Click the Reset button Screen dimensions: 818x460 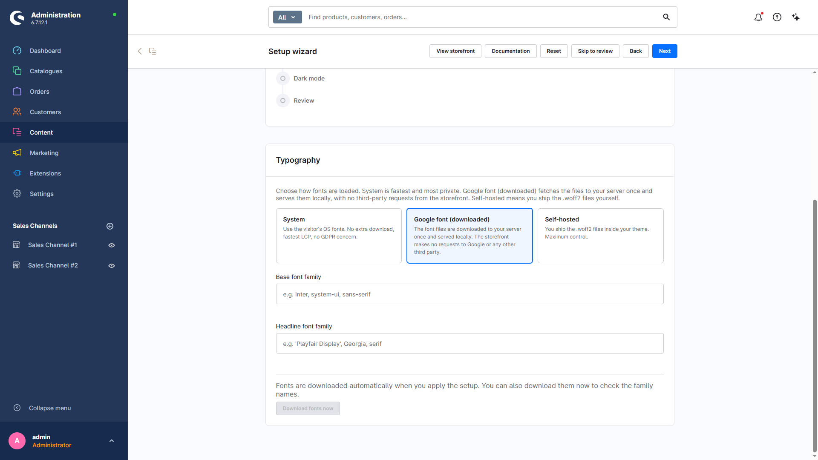click(554, 51)
